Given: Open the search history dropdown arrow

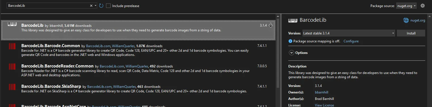Looking at the screenshot, I should pos(96,6).
